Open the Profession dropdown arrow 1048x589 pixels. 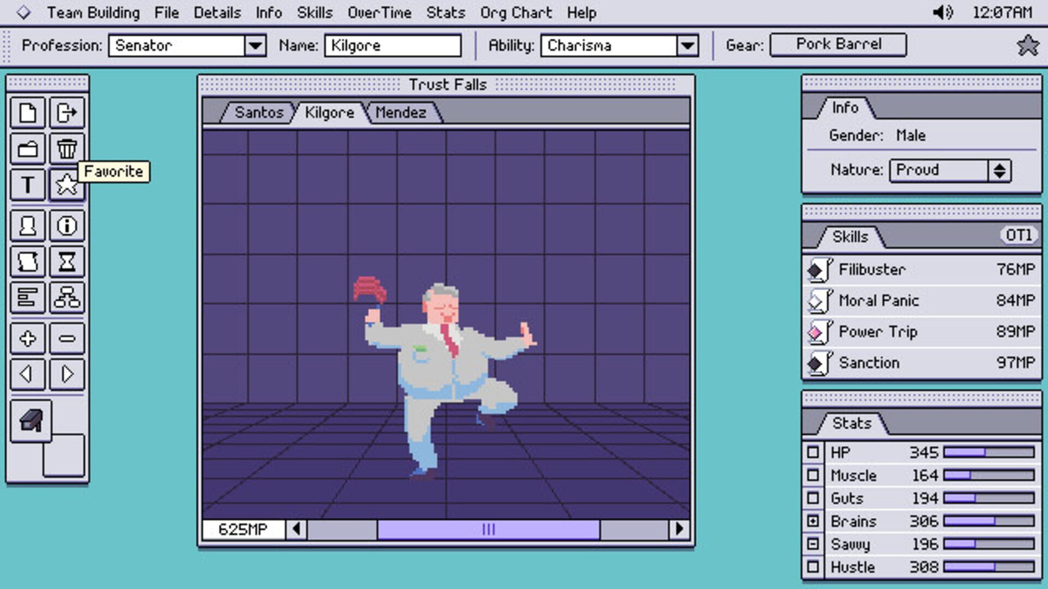coord(255,45)
